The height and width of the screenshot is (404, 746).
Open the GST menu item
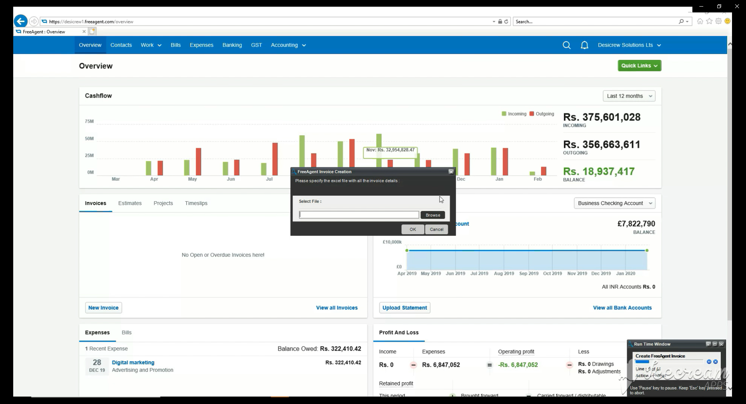(256, 45)
